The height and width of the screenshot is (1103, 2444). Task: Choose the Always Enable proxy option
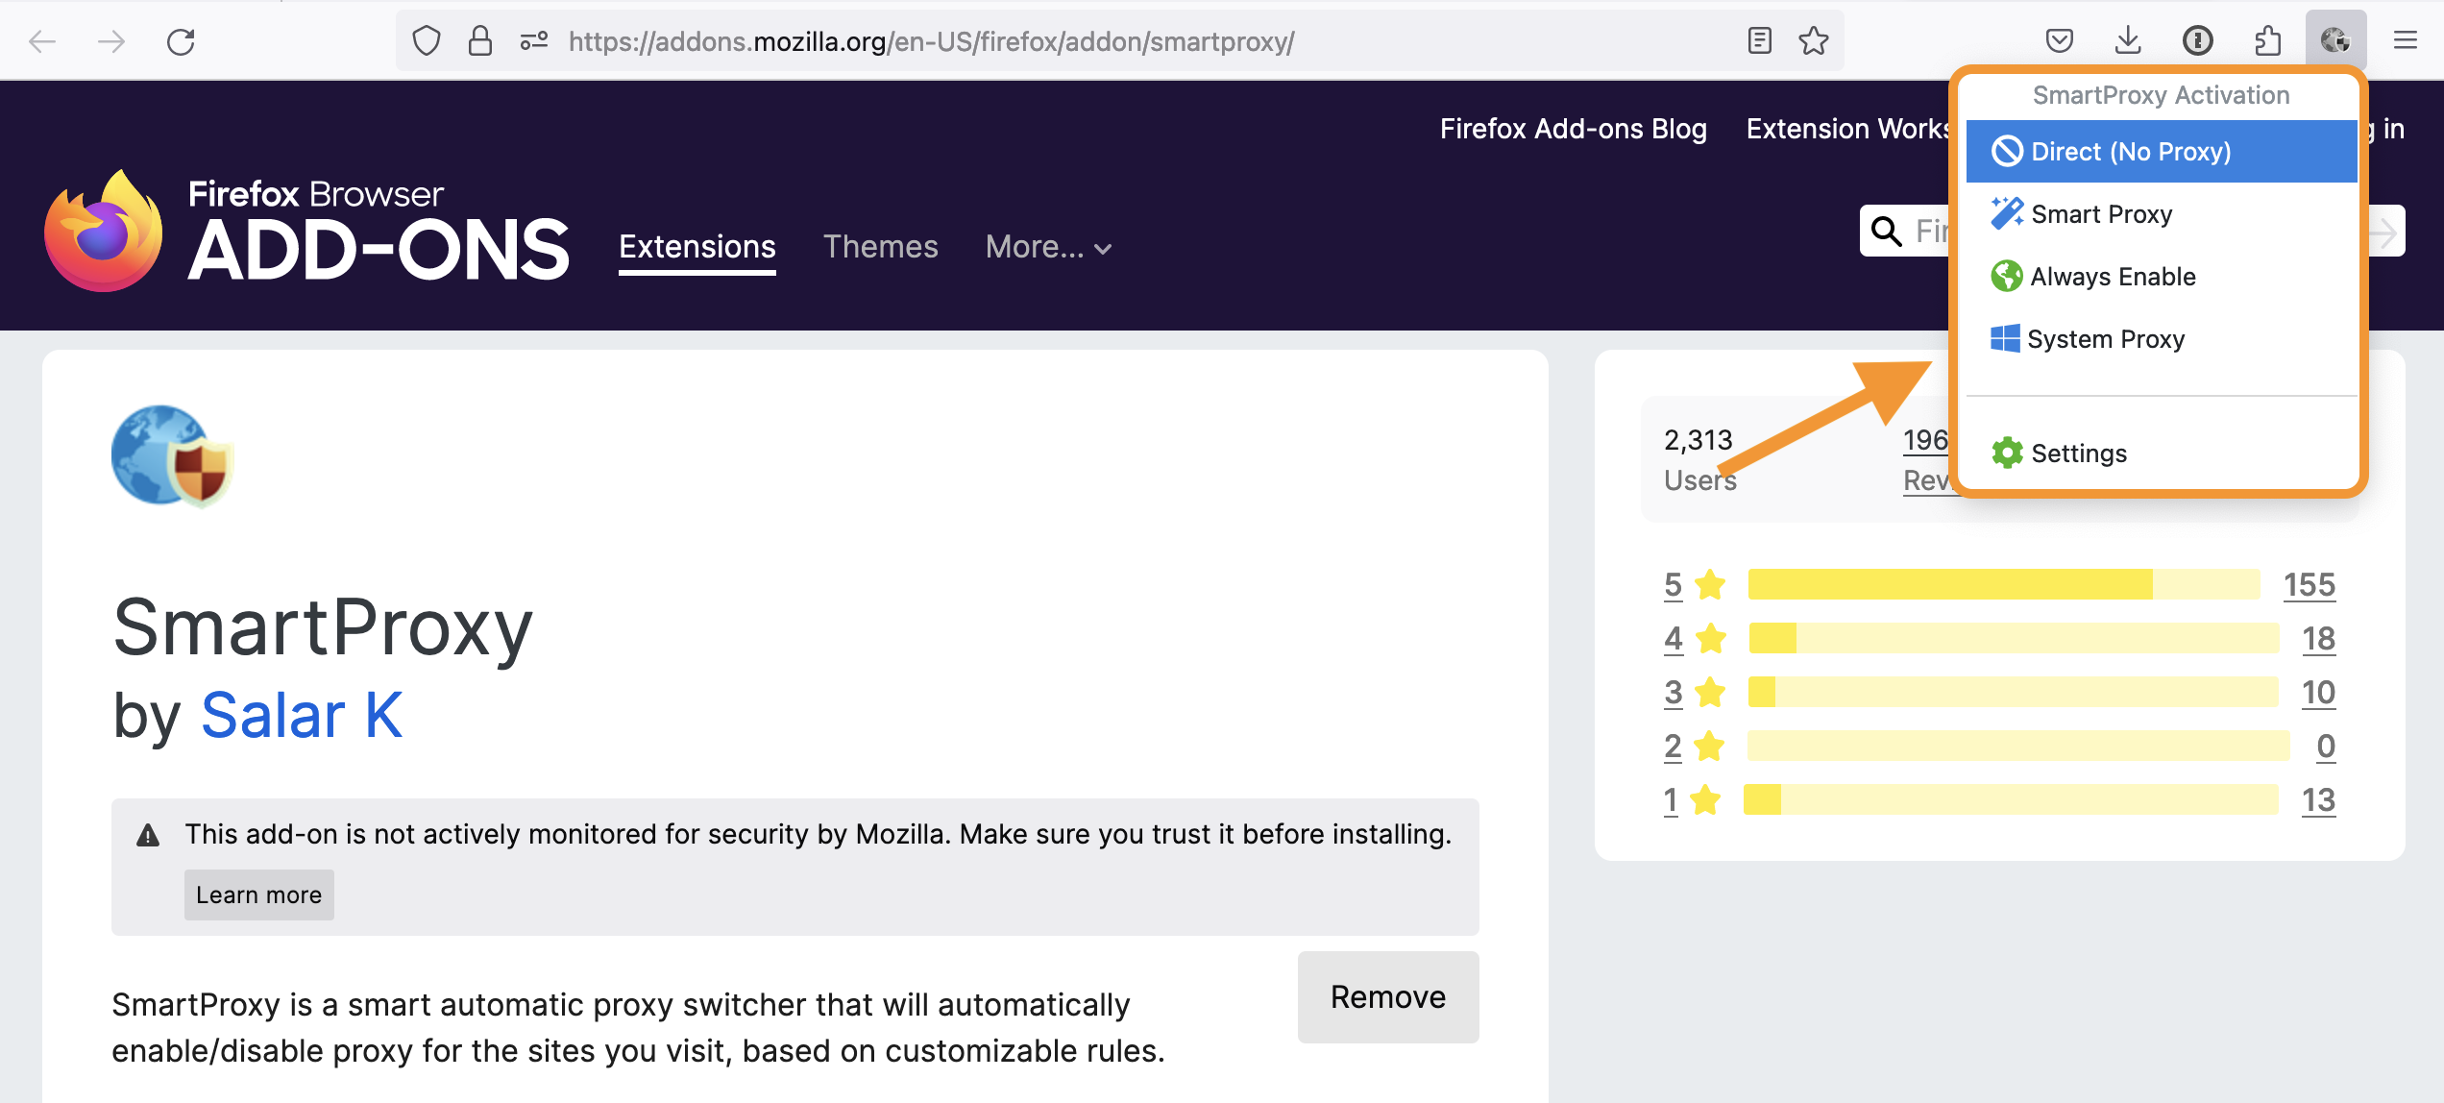pyautogui.click(x=2113, y=277)
